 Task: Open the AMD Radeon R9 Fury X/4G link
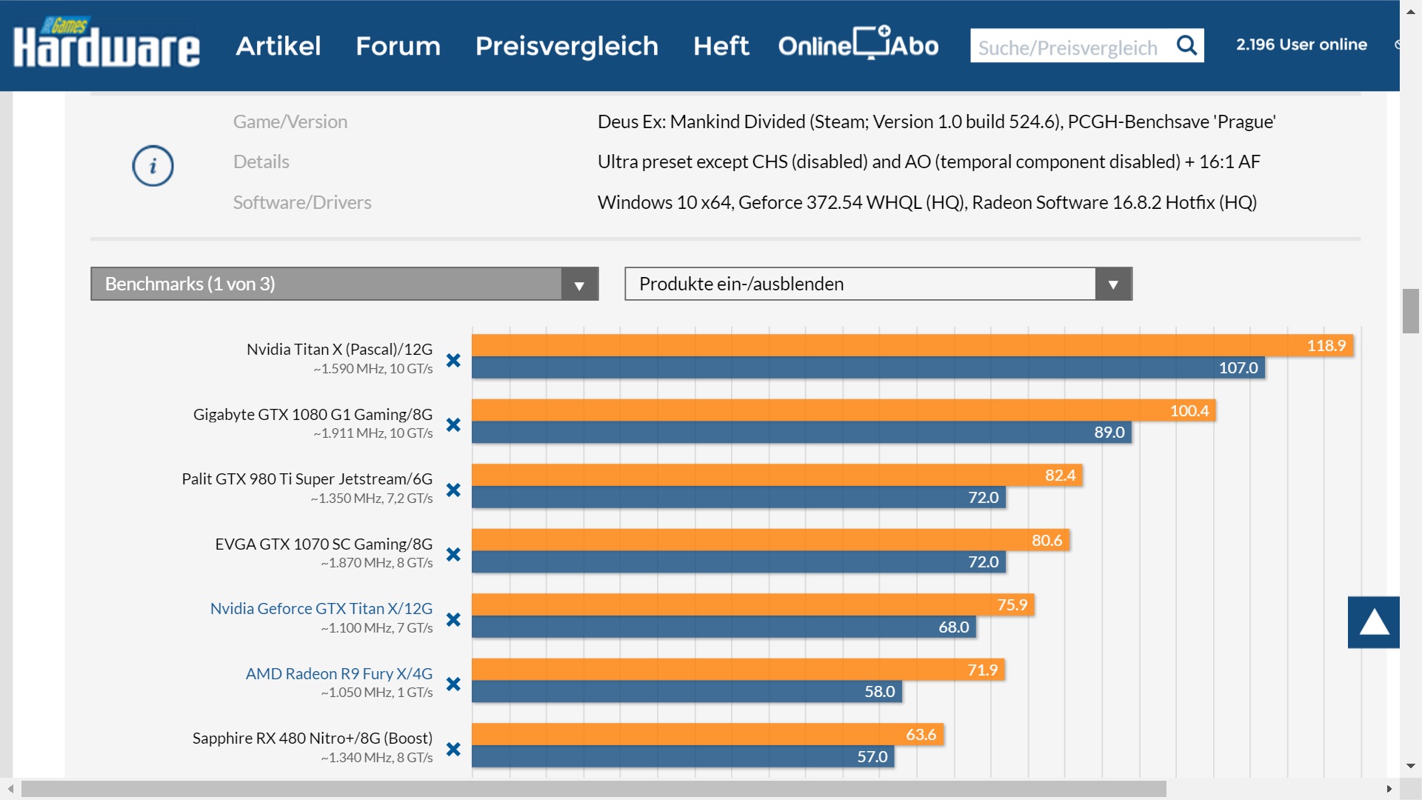(x=338, y=674)
